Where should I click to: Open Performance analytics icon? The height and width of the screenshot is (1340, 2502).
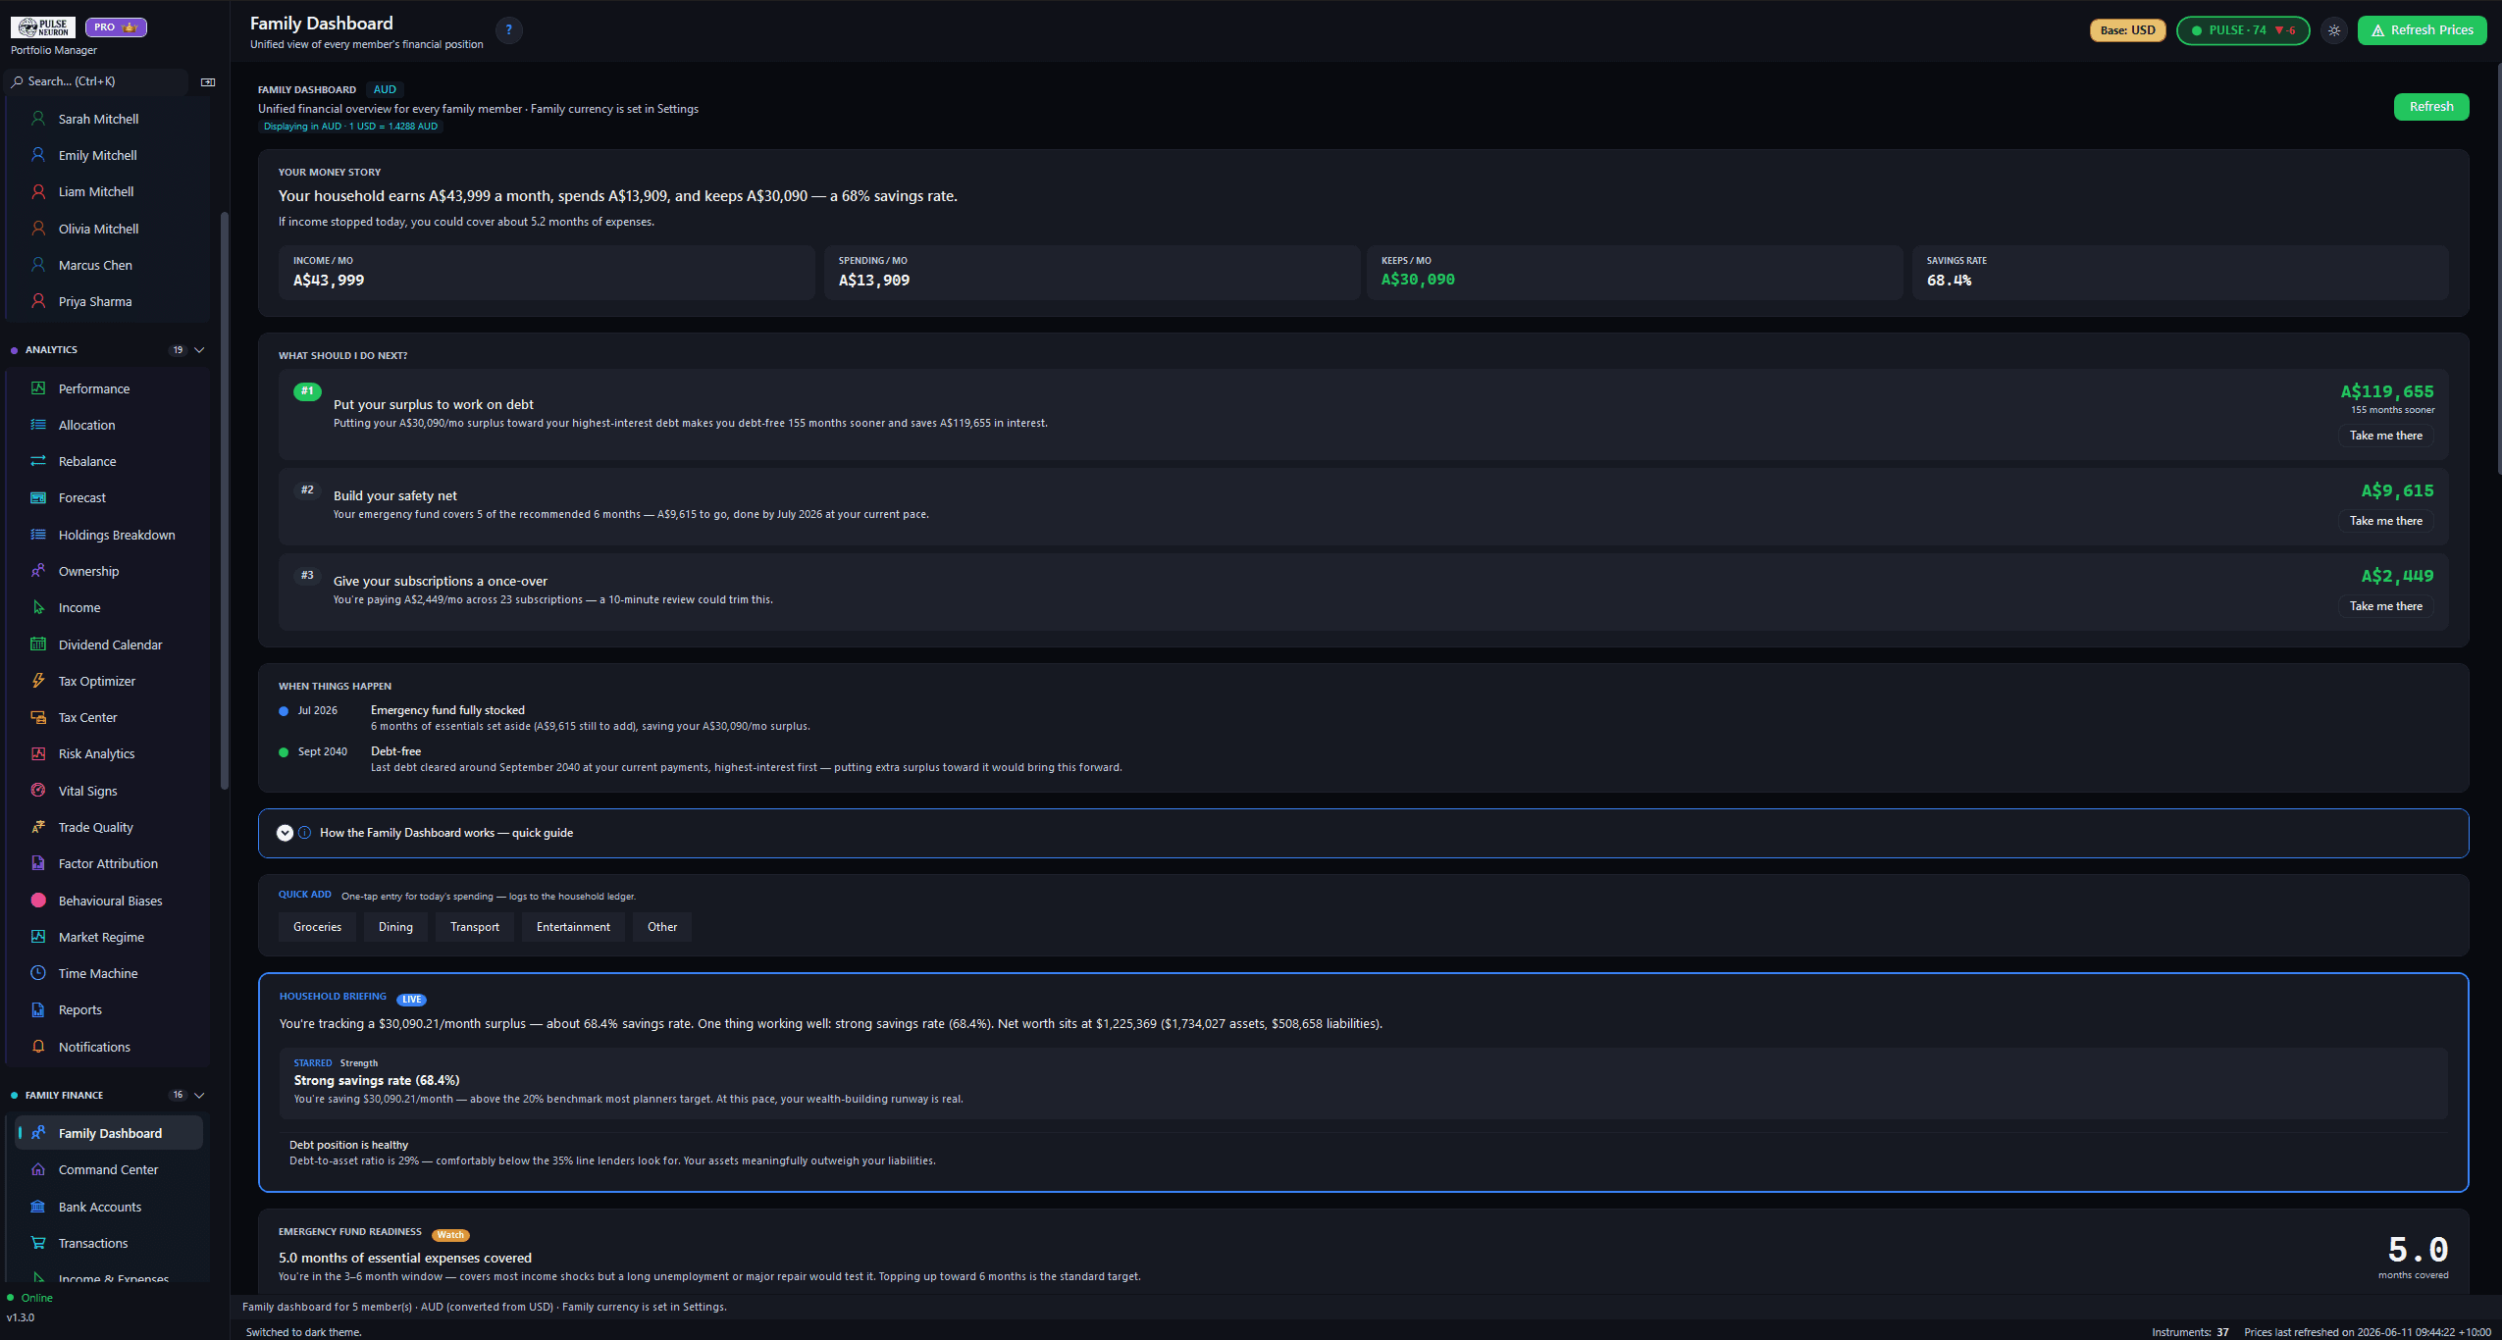coord(38,388)
